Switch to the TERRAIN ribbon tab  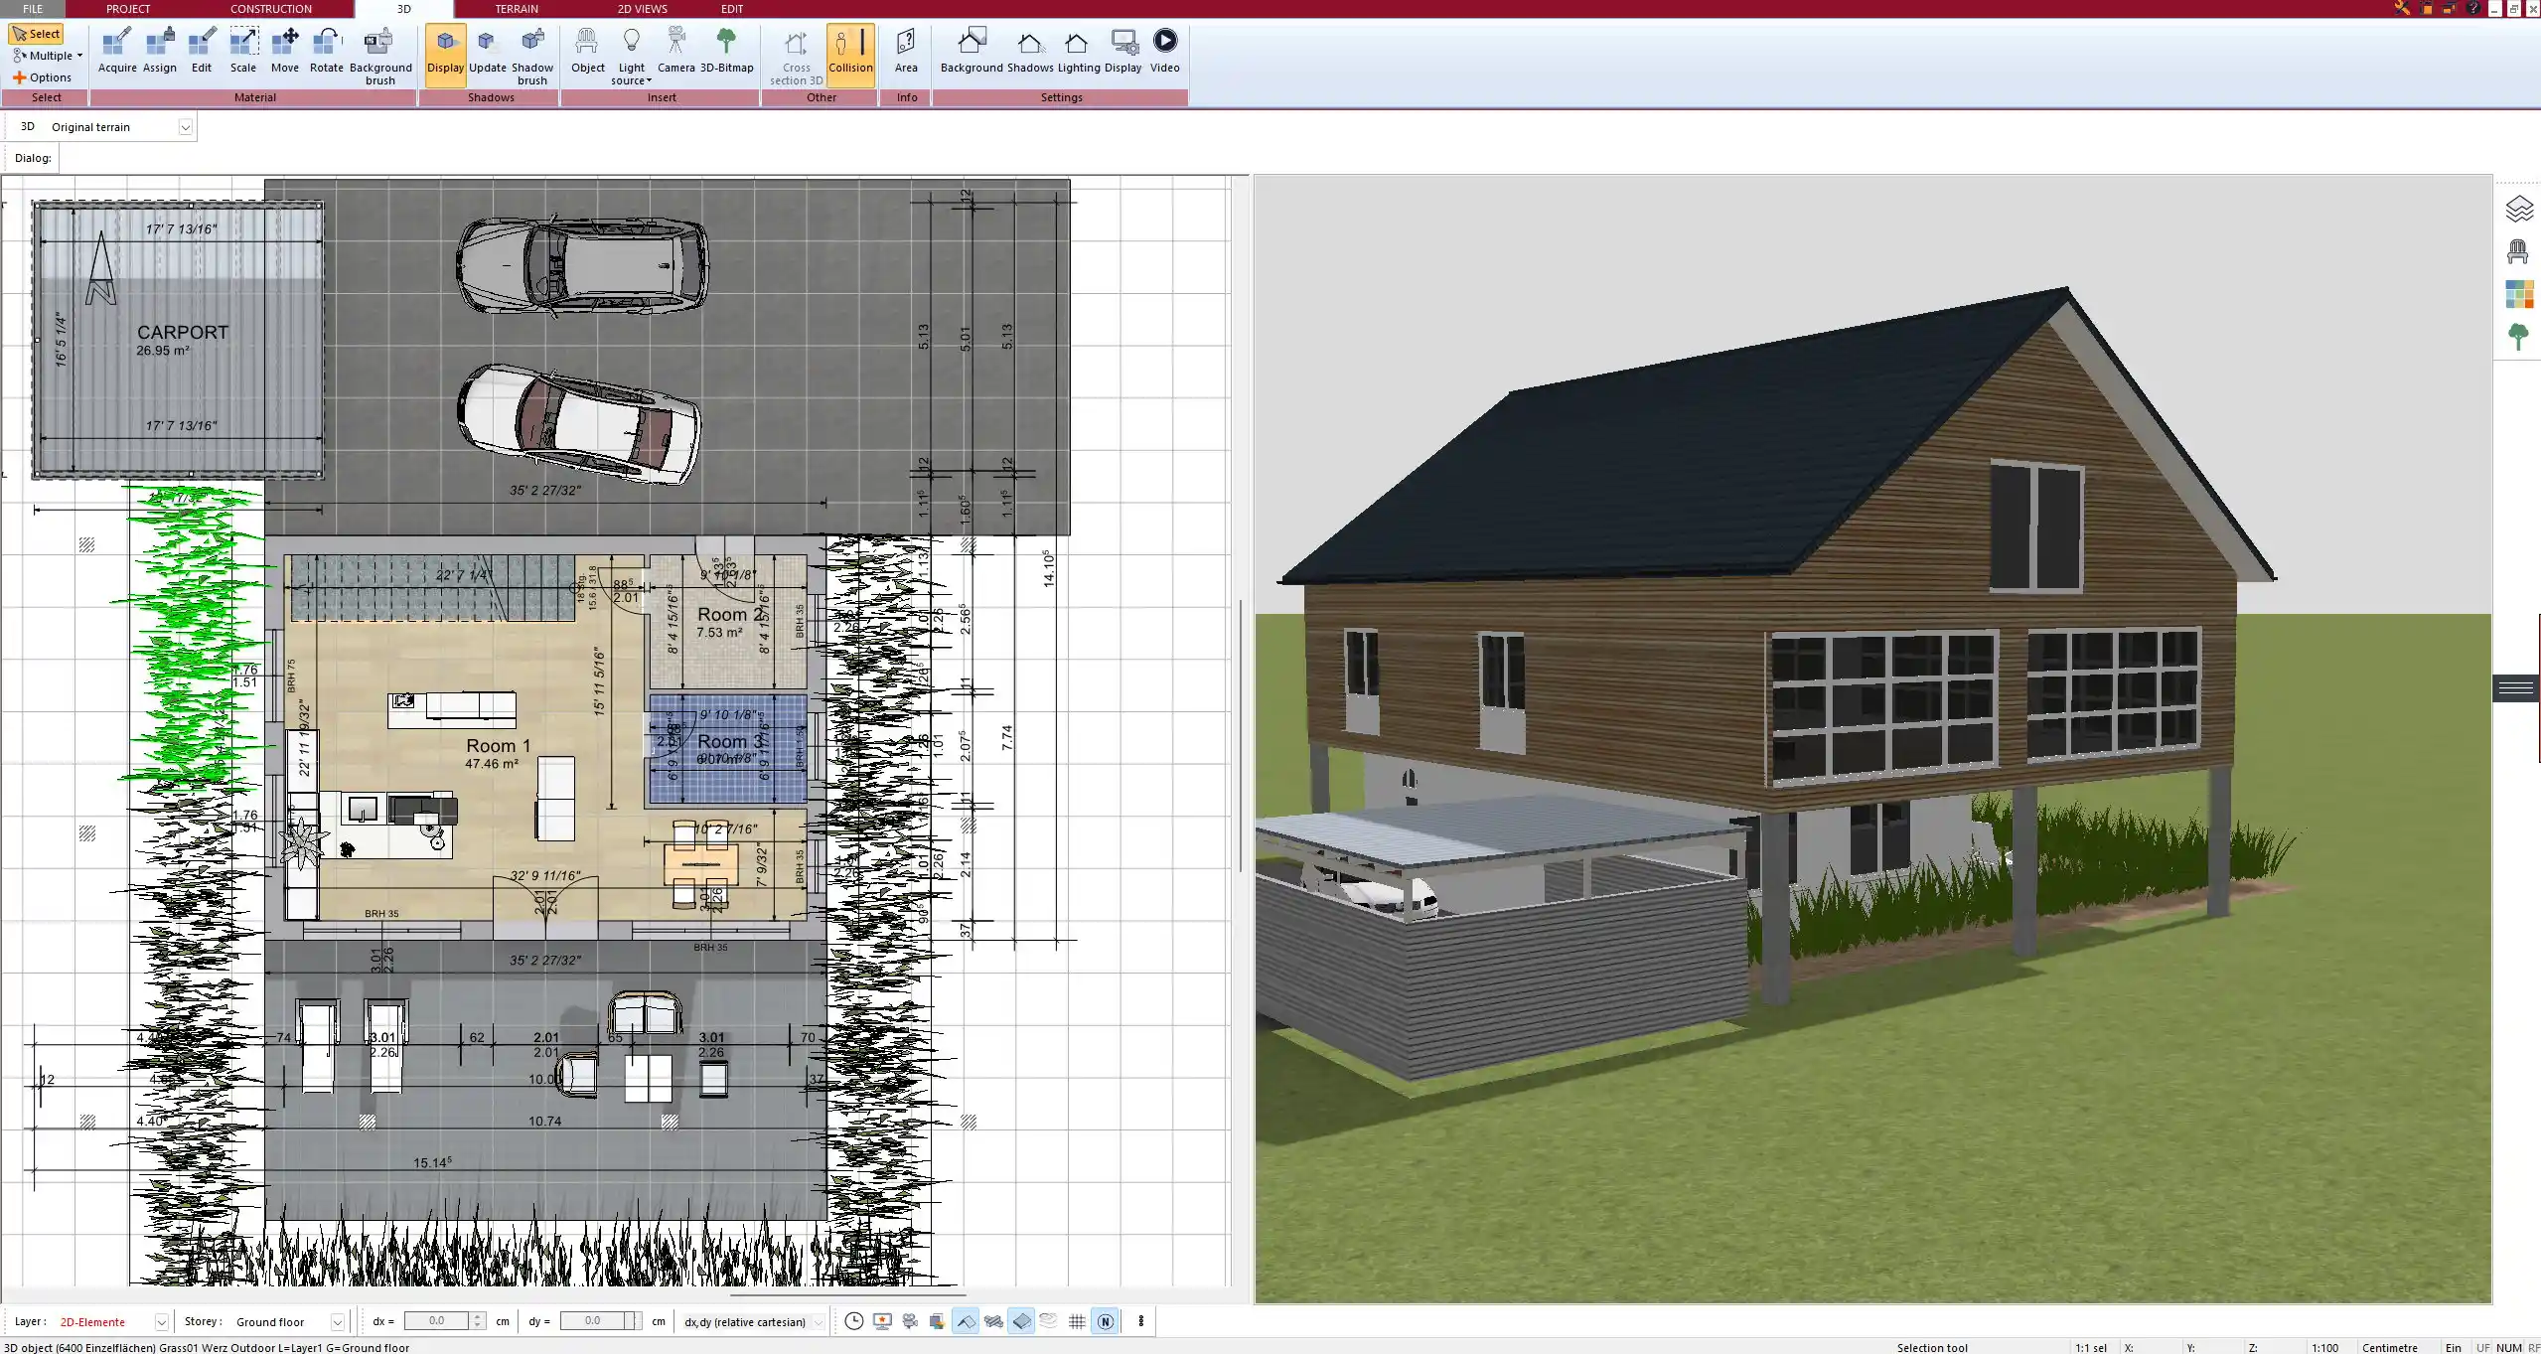point(517,9)
